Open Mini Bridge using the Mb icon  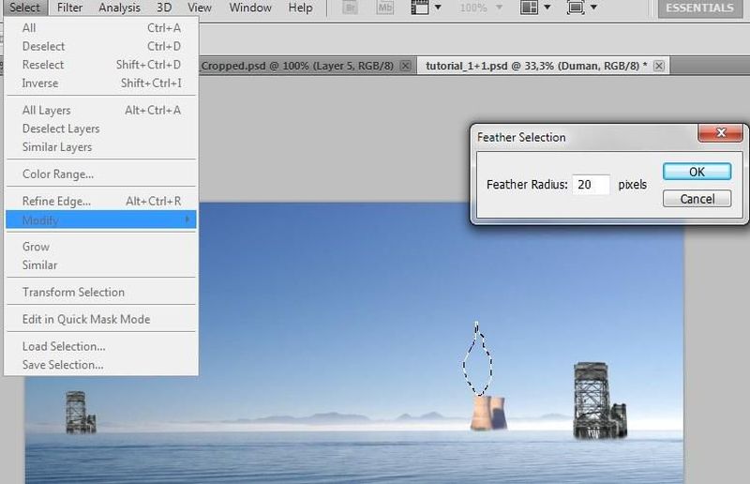point(384,8)
